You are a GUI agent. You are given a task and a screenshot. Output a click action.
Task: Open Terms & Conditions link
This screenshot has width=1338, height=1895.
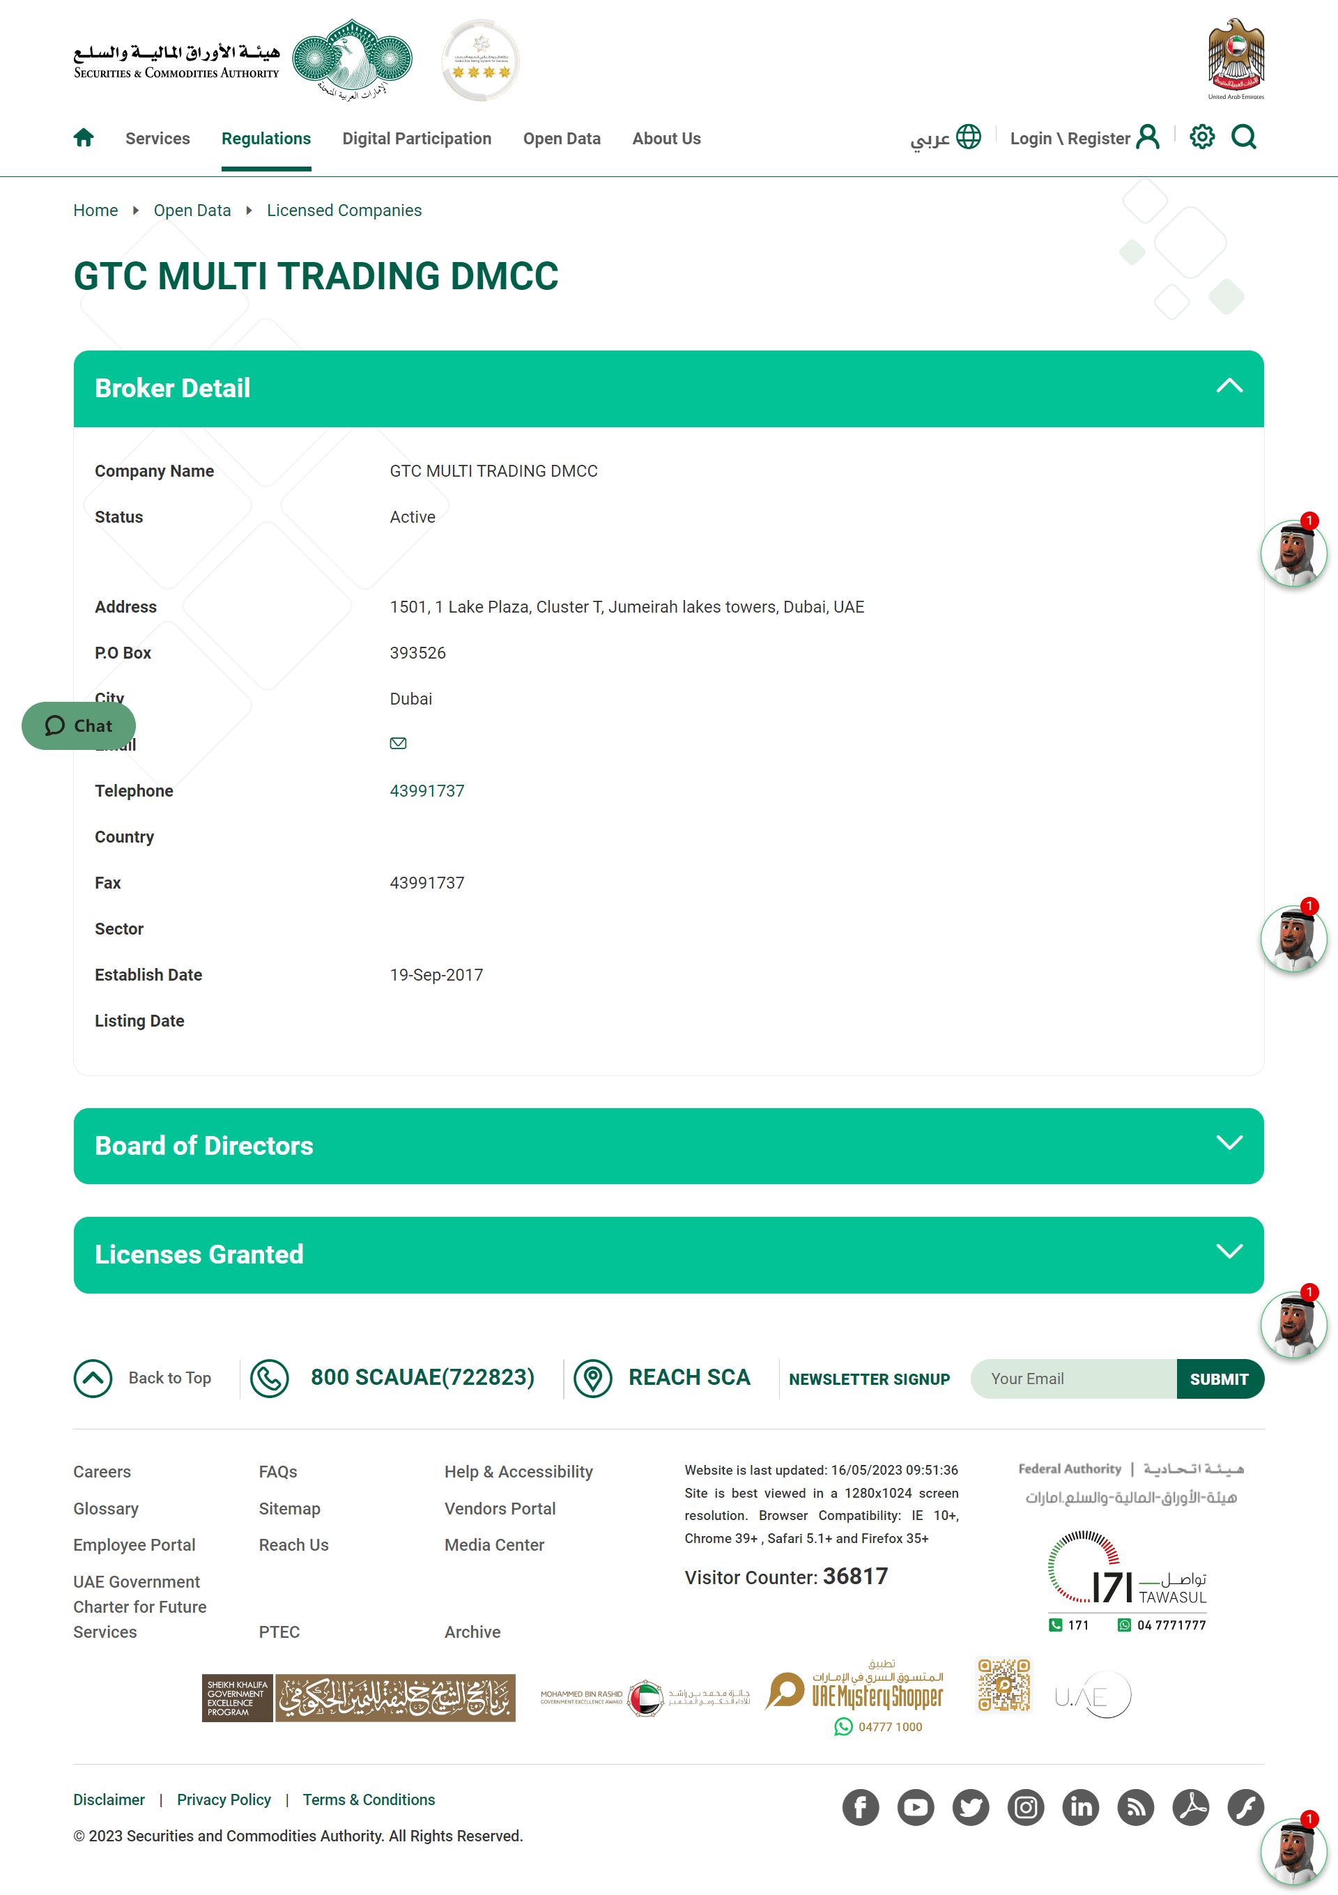click(369, 1800)
